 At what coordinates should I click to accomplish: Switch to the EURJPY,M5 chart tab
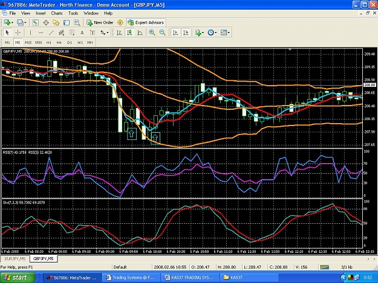click(15, 259)
